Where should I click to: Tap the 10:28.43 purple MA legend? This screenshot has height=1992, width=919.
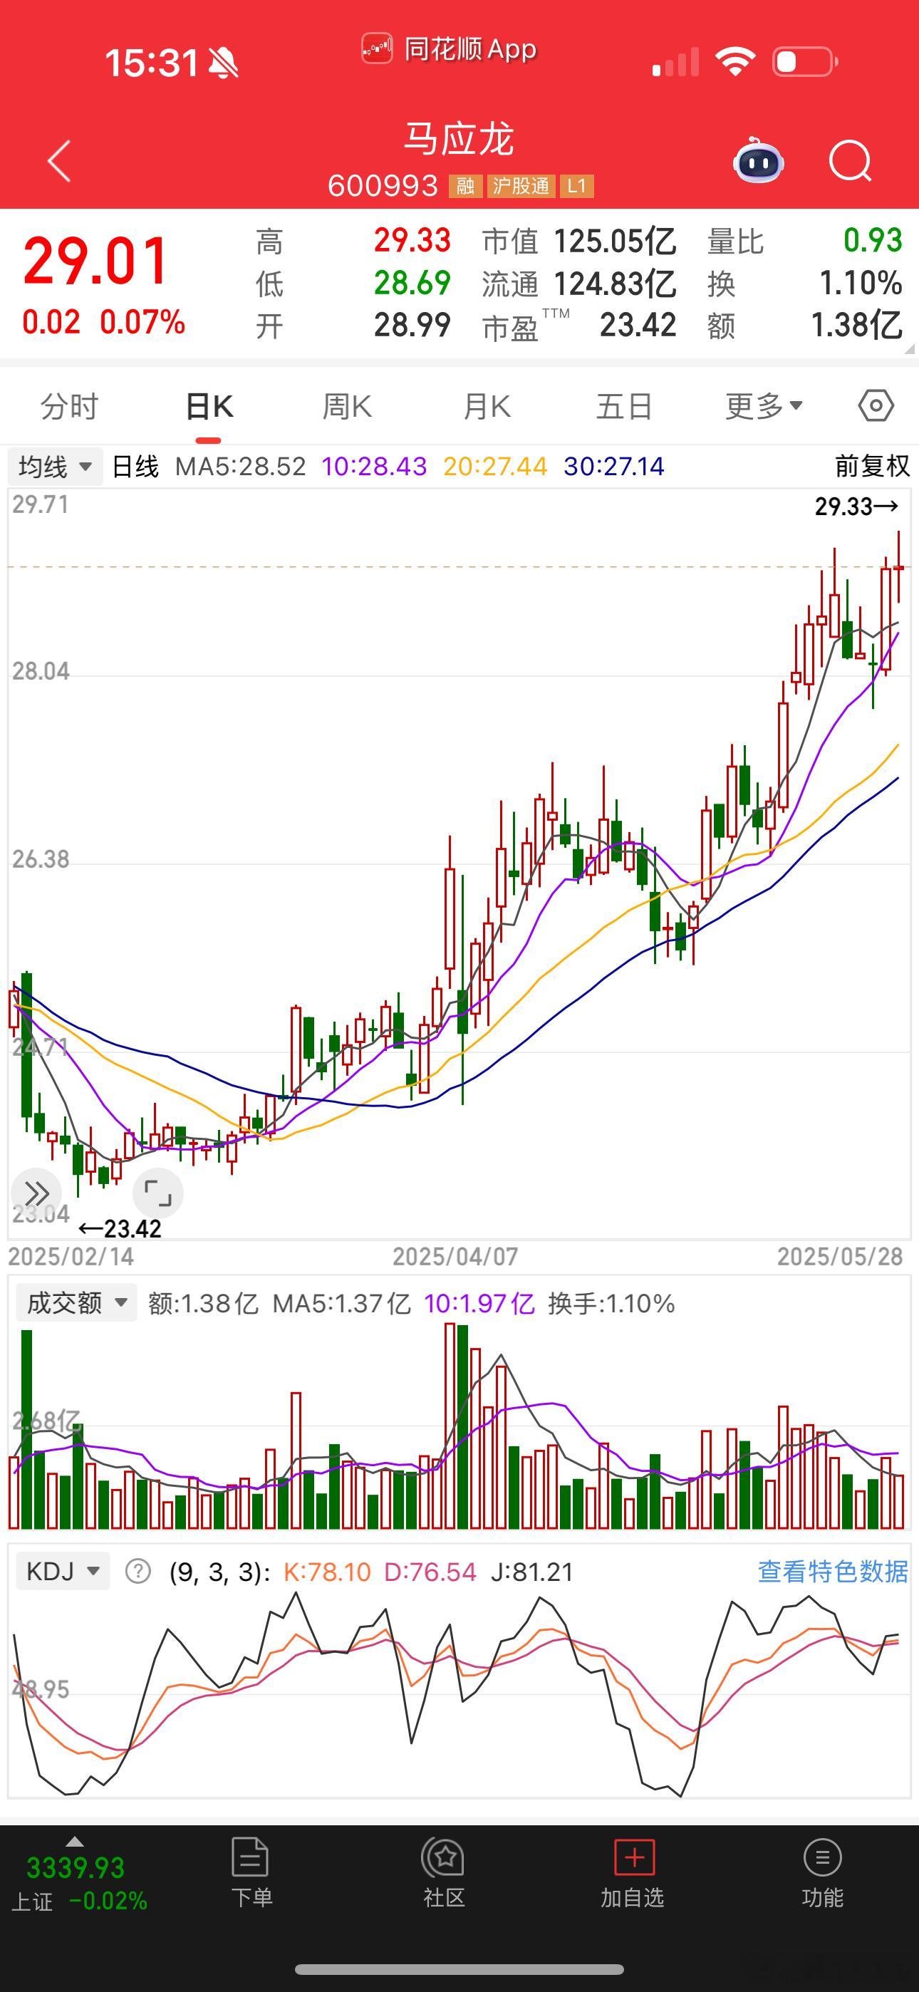373,466
